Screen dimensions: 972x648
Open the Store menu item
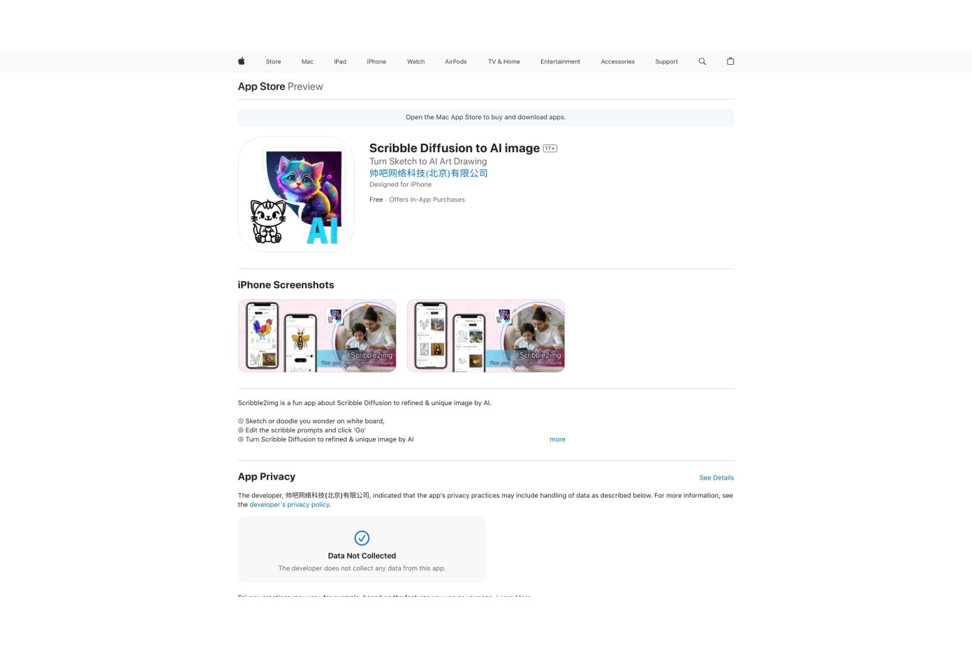(273, 62)
